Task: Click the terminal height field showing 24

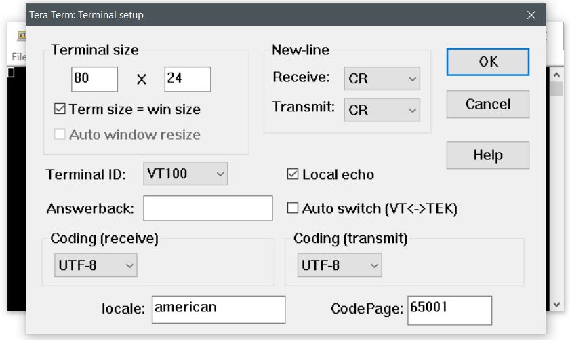Action: (x=187, y=79)
